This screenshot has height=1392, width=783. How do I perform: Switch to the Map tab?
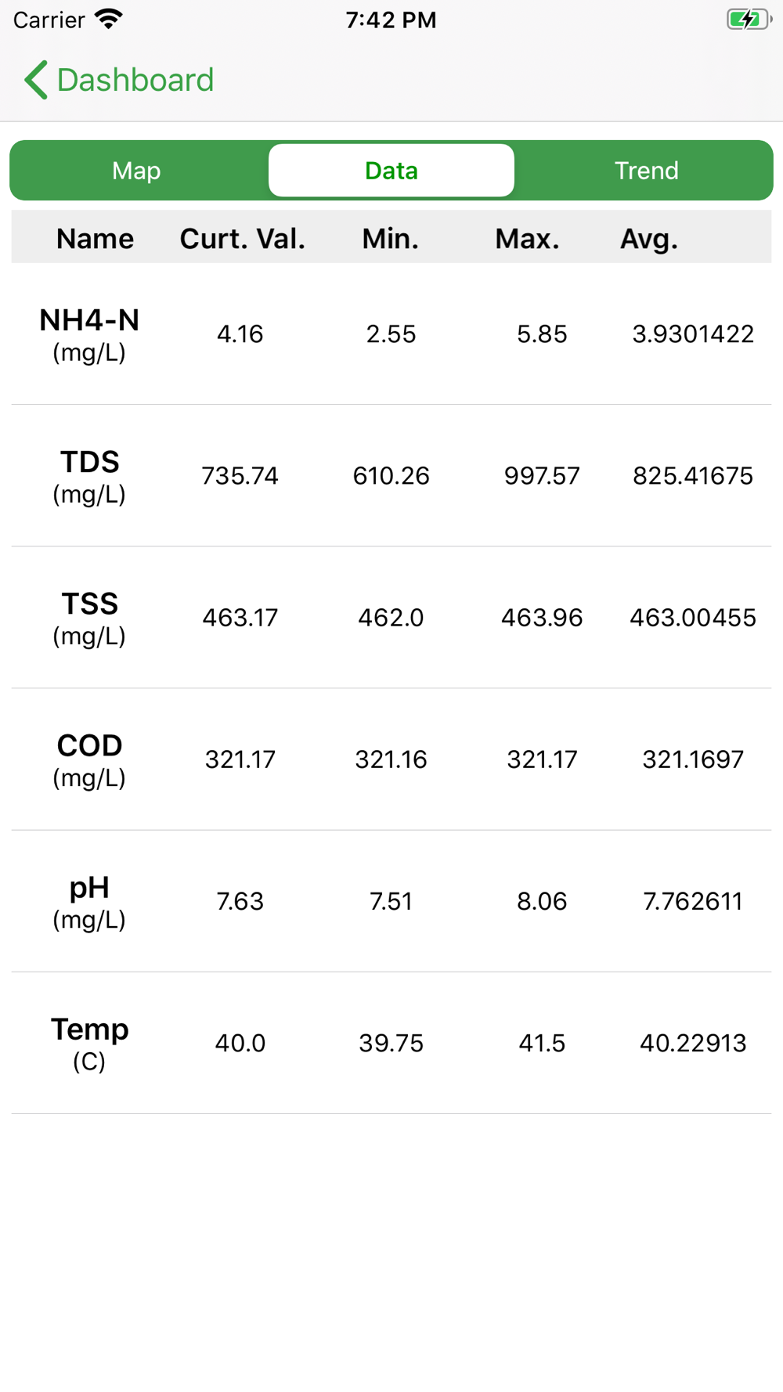pyautogui.click(x=136, y=171)
